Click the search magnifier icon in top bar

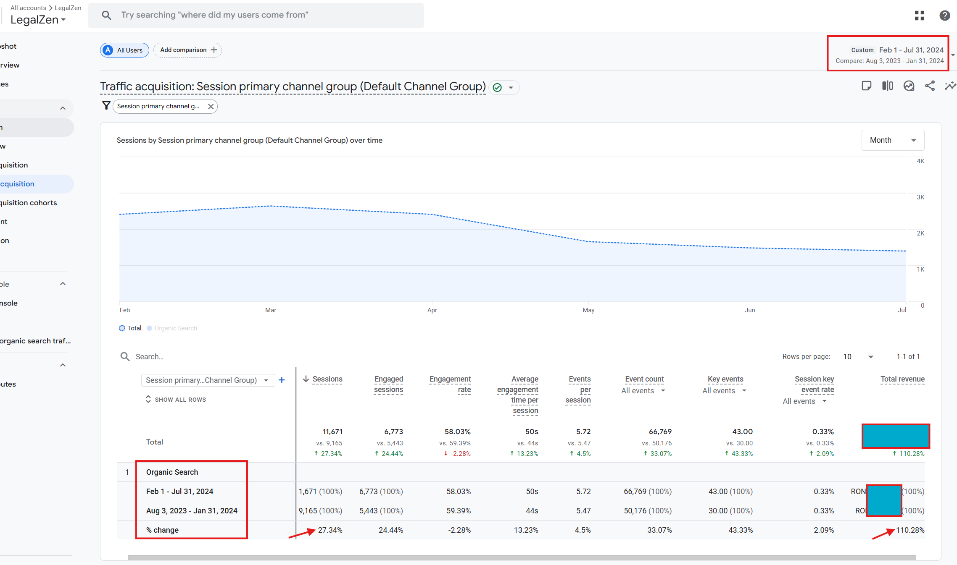tap(106, 16)
